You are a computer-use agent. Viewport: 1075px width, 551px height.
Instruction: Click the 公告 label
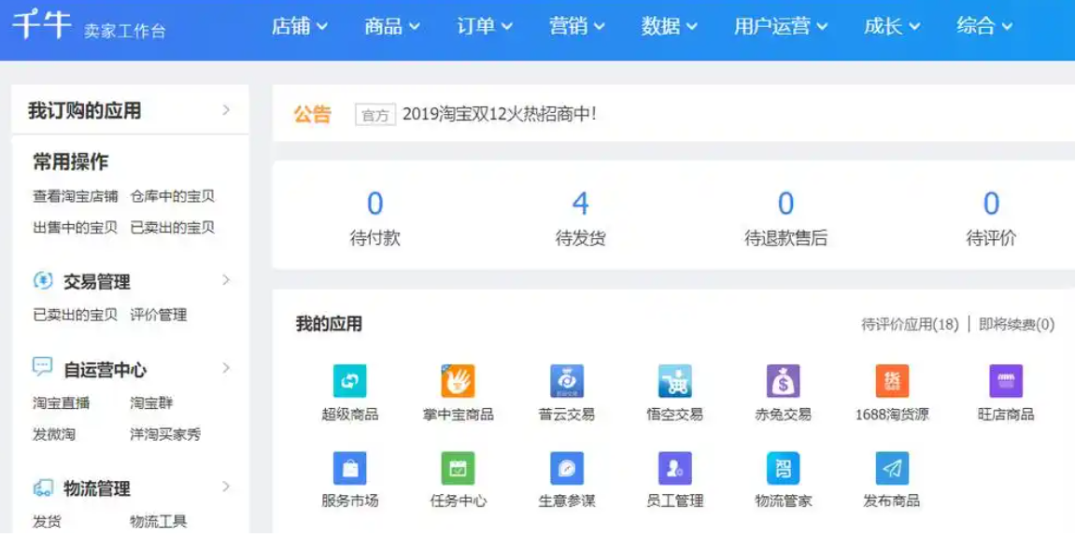click(x=313, y=114)
